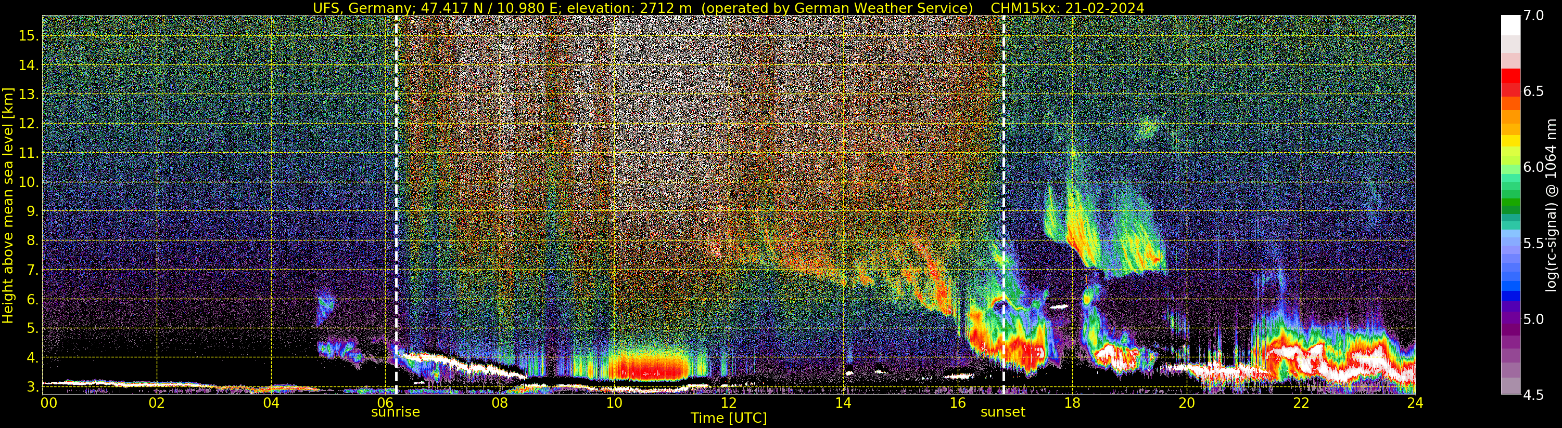Click the 'sunrise' label below the time axis
The height and width of the screenshot is (428, 1562).
[396, 412]
